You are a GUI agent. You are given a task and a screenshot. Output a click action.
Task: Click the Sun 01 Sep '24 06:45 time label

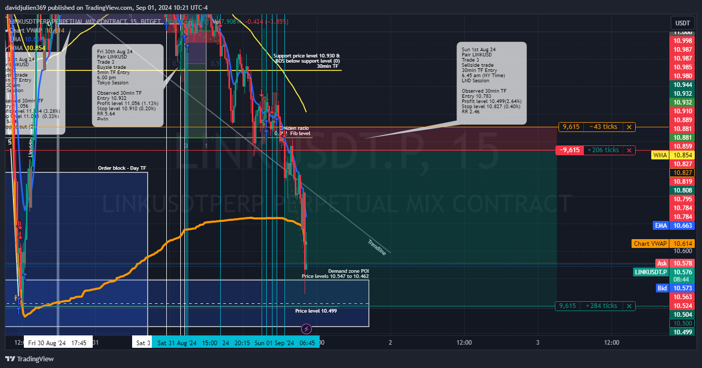click(x=285, y=343)
